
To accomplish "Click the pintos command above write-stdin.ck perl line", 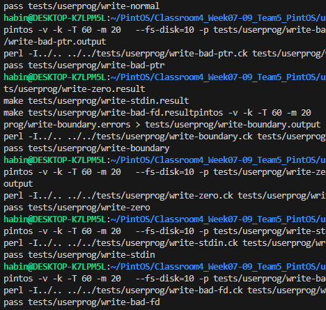I will click(165, 231).
